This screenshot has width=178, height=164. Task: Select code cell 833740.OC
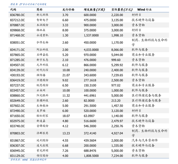(17, 126)
